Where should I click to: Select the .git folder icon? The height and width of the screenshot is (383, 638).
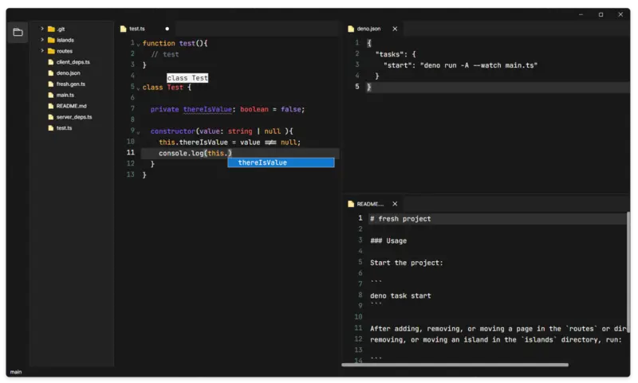point(51,29)
